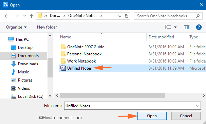The image size is (206, 124).
Task: Sort by Type column header
Action: click(x=193, y=37)
